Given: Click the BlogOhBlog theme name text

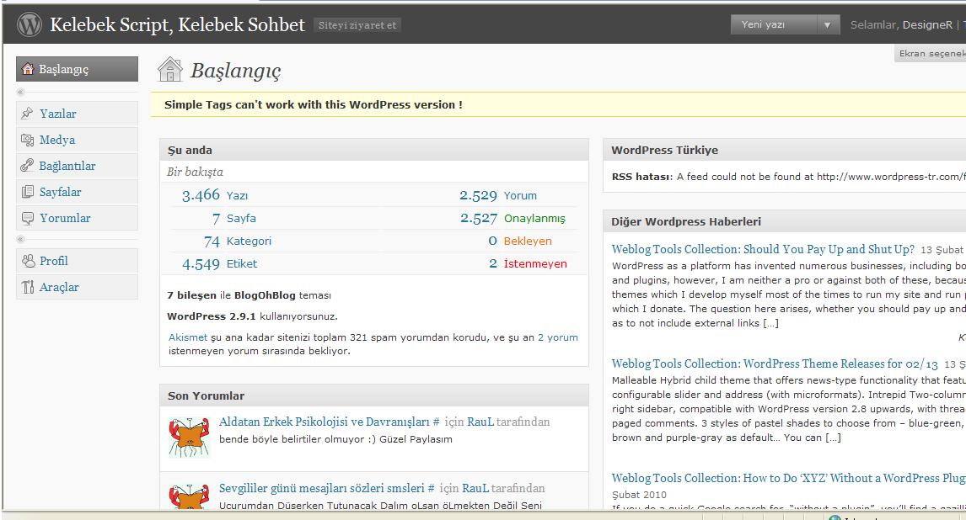Looking at the screenshot, I should 265,295.
